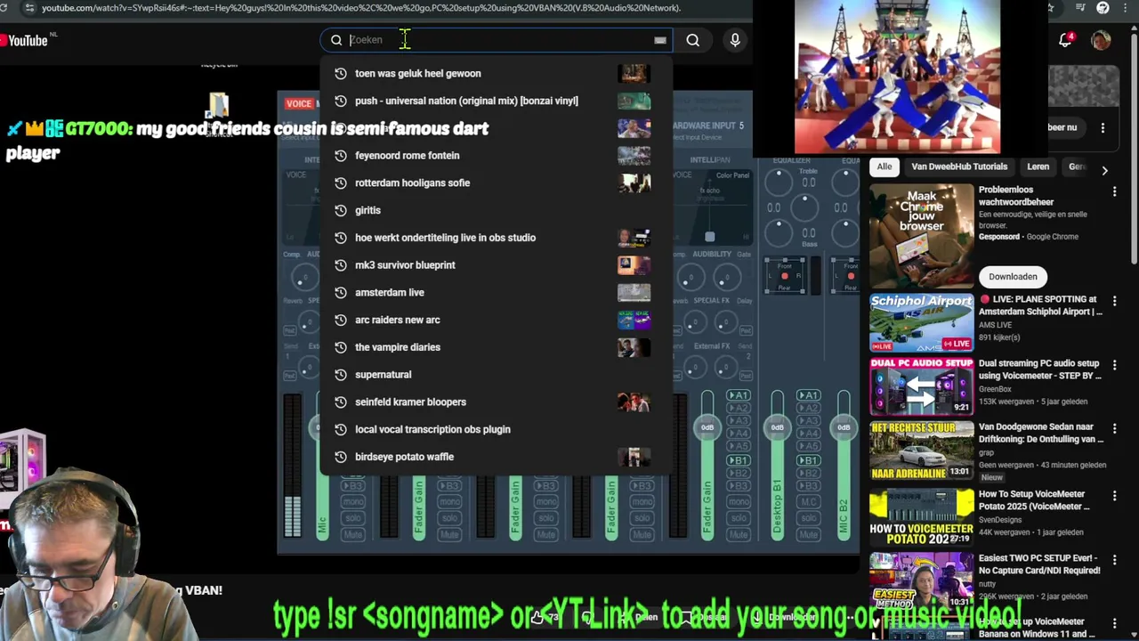1139x641 pixels.
Task: Click the magnifier icon inside the search box
Action: [336, 40]
